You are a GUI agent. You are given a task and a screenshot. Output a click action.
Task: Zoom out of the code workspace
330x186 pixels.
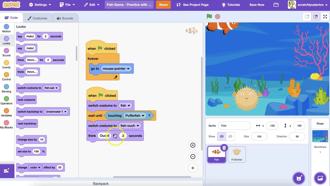(x=193, y=157)
